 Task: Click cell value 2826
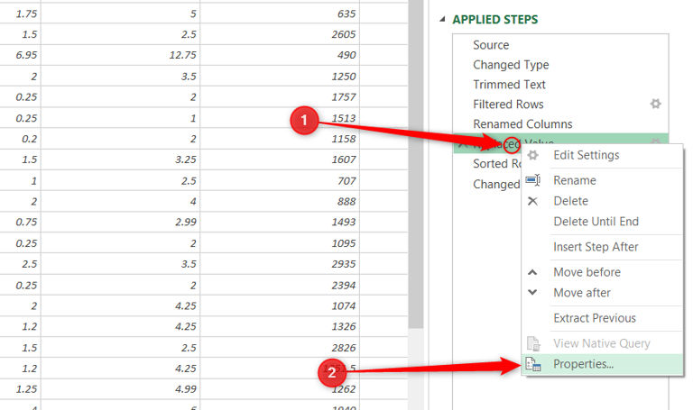click(344, 348)
